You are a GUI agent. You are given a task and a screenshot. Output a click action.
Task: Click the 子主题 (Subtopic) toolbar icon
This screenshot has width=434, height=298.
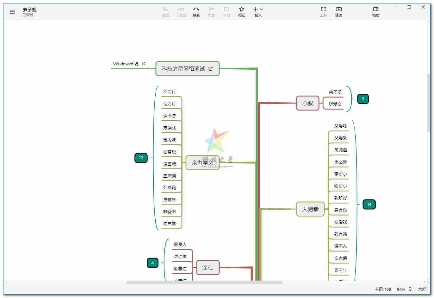click(181, 11)
